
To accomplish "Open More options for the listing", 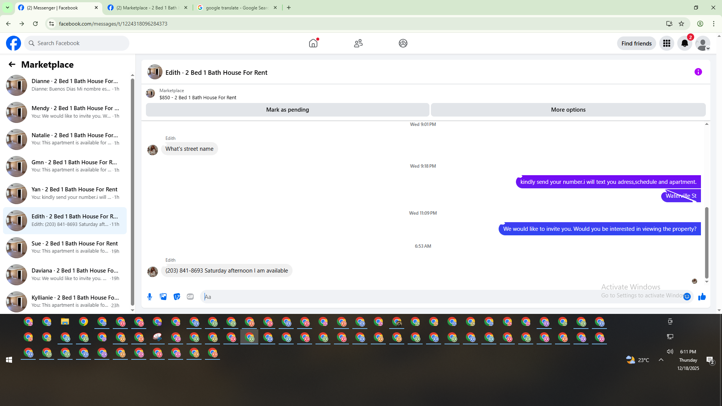I will coord(568,110).
